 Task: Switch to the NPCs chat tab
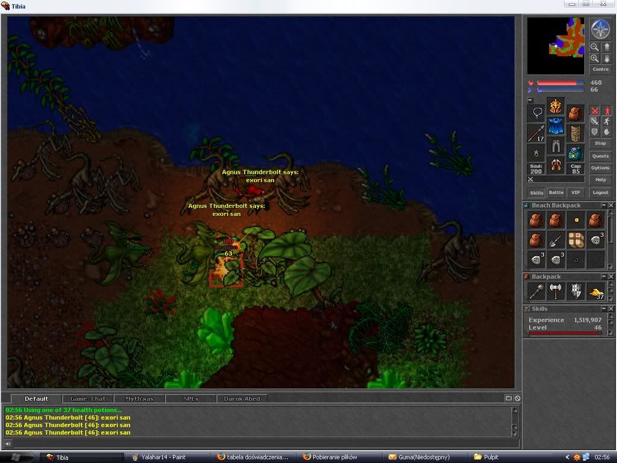coord(191,398)
